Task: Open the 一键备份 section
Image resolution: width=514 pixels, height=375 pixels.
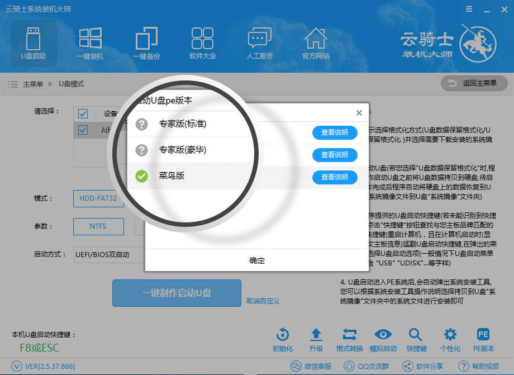Action: (x=146, y=44)
